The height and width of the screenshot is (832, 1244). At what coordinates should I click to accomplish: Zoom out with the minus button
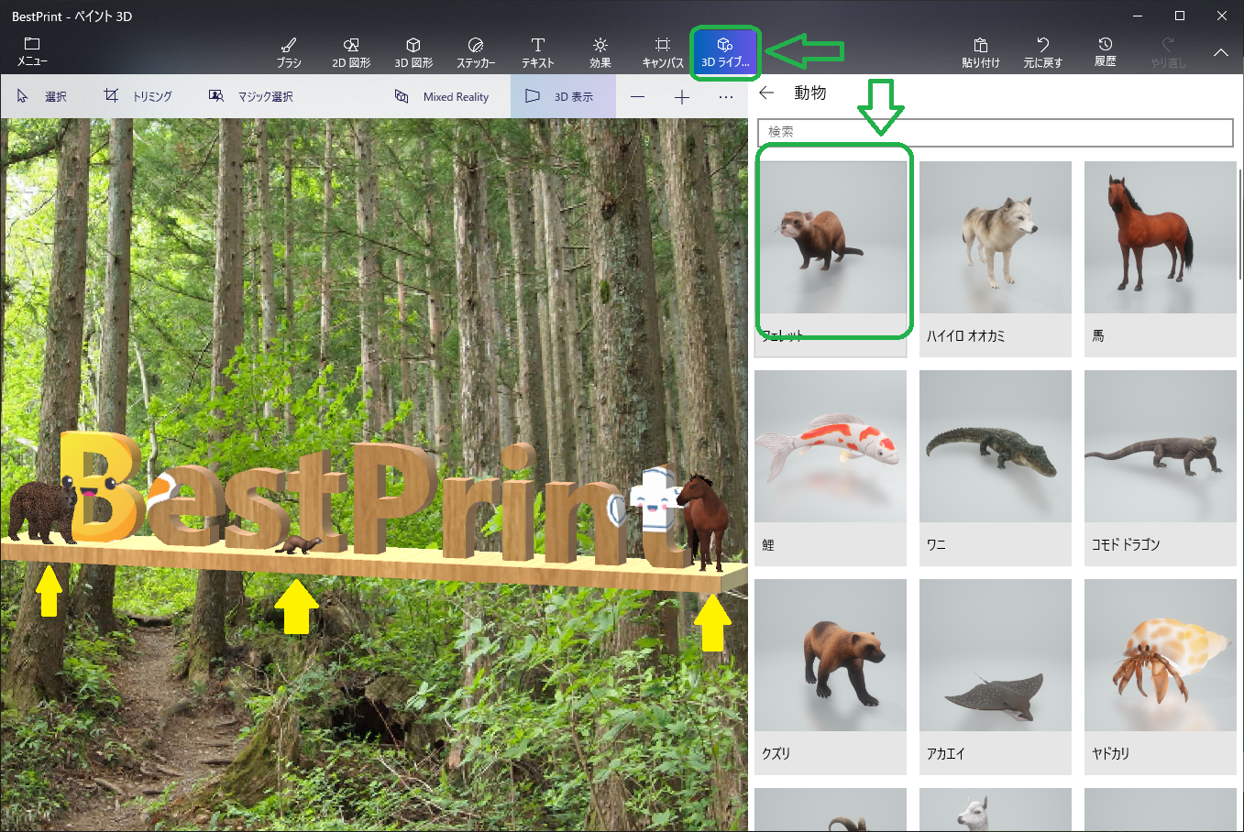[638, 96]
